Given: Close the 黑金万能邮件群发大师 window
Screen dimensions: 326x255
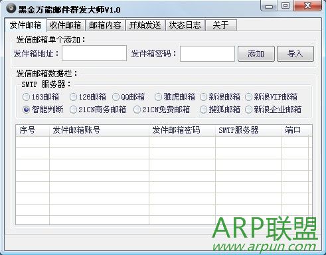Looking at the screenshot, I should [x=307, y=5].
